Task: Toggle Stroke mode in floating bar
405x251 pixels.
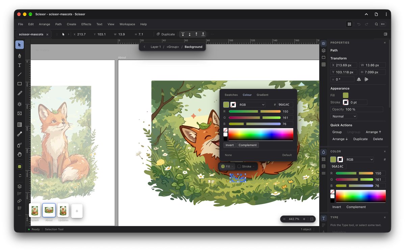Action: coord(246,167)
